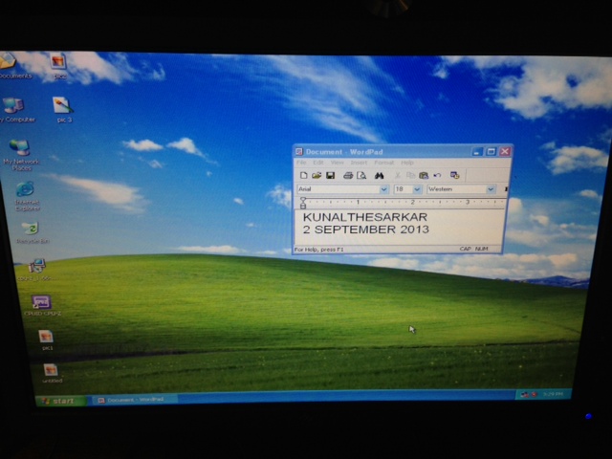Click the Cut scissors icon
The image size is (612, 459).
pyautogui.click(x=398, y=176)
